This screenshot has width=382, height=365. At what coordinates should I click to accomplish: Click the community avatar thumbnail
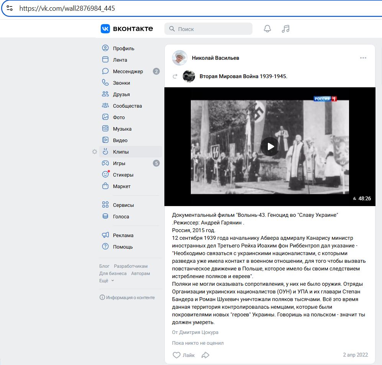(x=189, y=76)
